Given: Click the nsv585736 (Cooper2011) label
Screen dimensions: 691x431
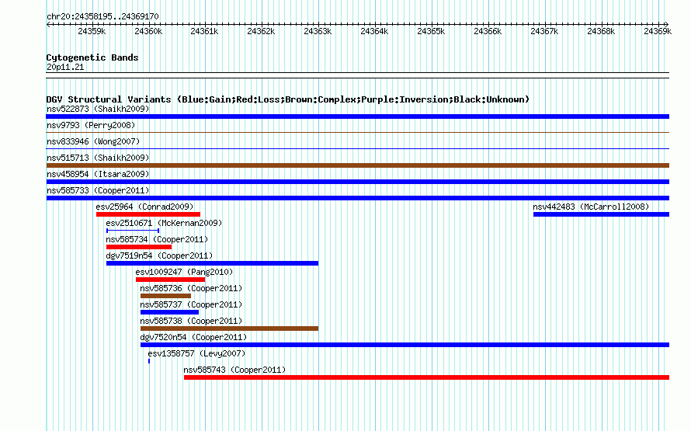Looking at the screenshot, I should (x=191, y=288).
